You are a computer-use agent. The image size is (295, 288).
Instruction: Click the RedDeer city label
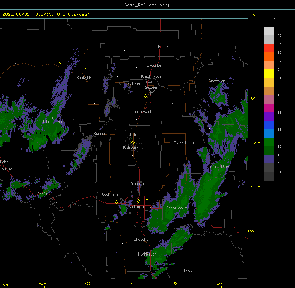pyautogui.click(x=151, y=87)
